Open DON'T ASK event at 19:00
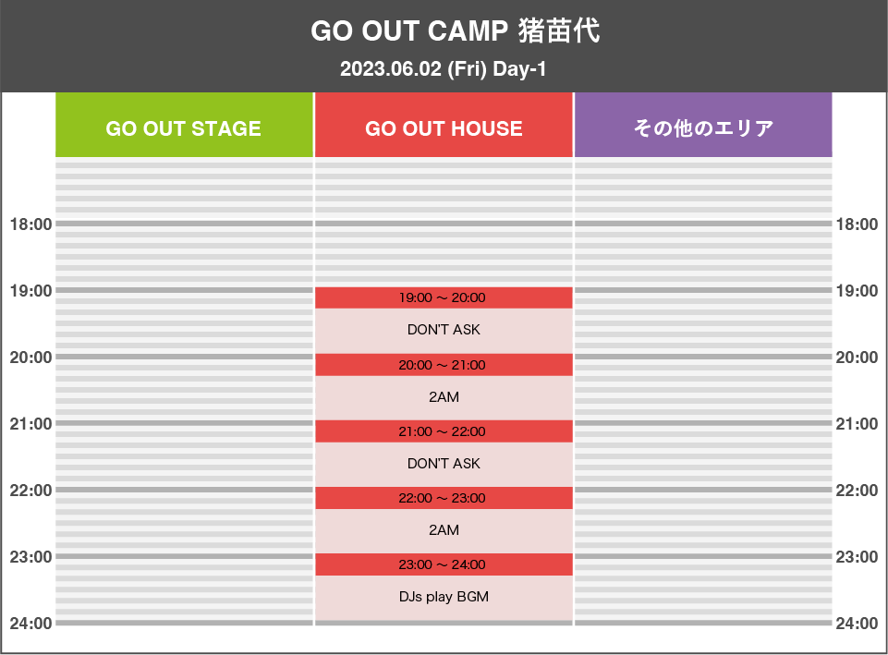The image size is (888, 655). coord(444,330)
